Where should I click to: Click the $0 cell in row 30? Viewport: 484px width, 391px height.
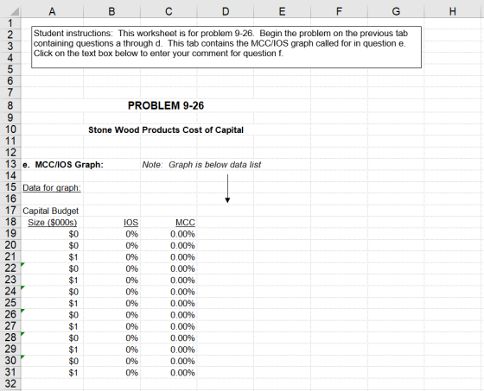[52, 361]
